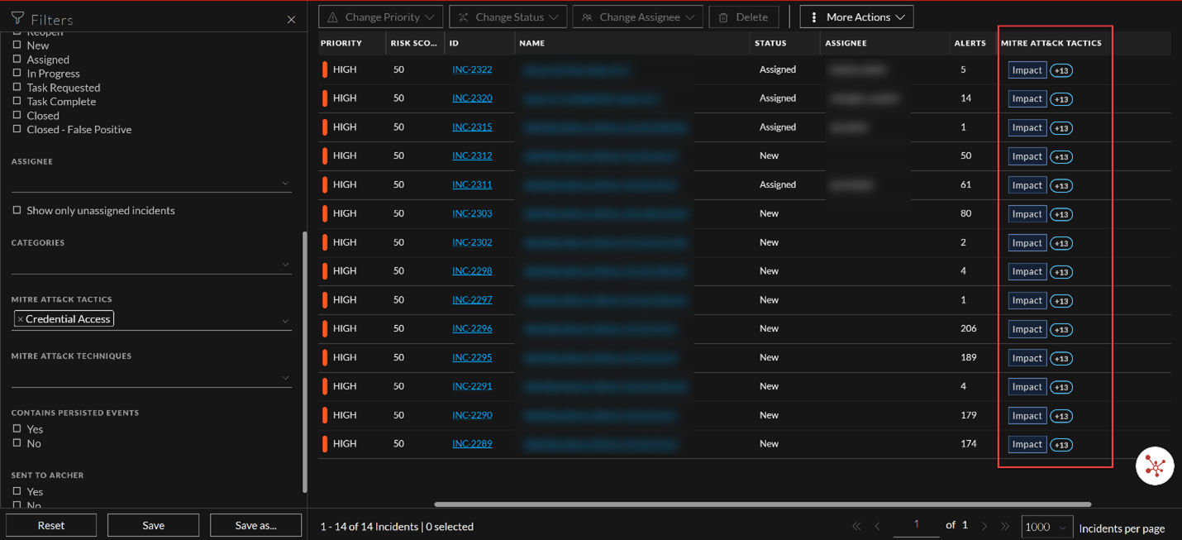The width and height of the screenshot is (1182, 540).
Task: Click the Change Assignee people icon
Action: (x=587, y=16)
